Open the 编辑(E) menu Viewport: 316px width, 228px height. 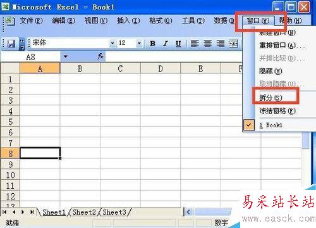coord(63,21)
